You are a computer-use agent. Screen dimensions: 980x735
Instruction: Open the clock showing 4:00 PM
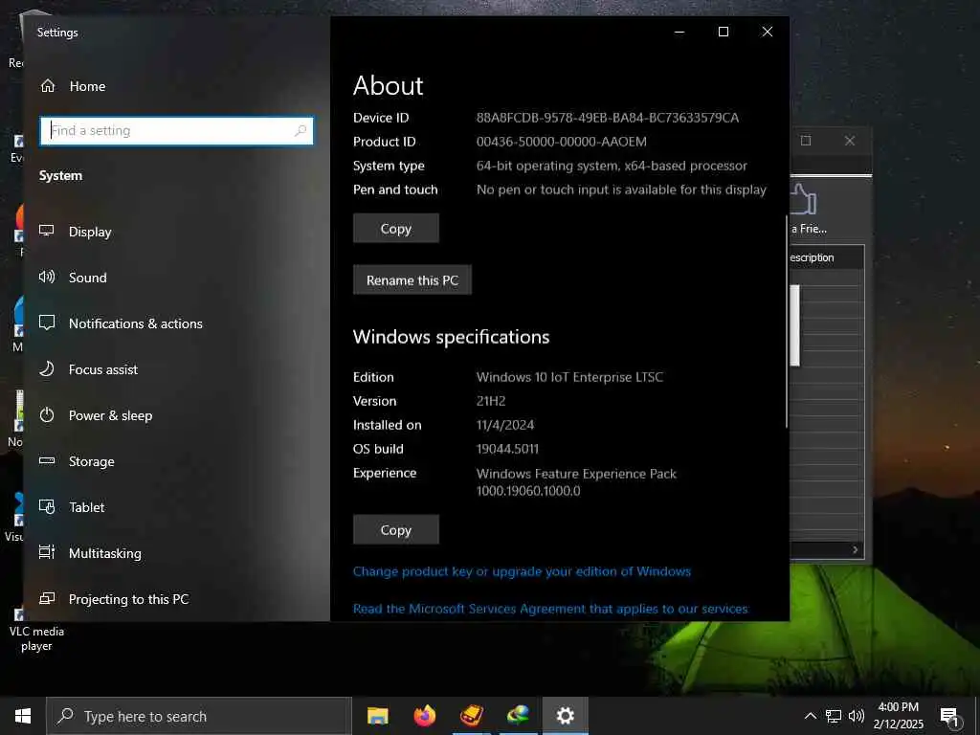[898, 716]
